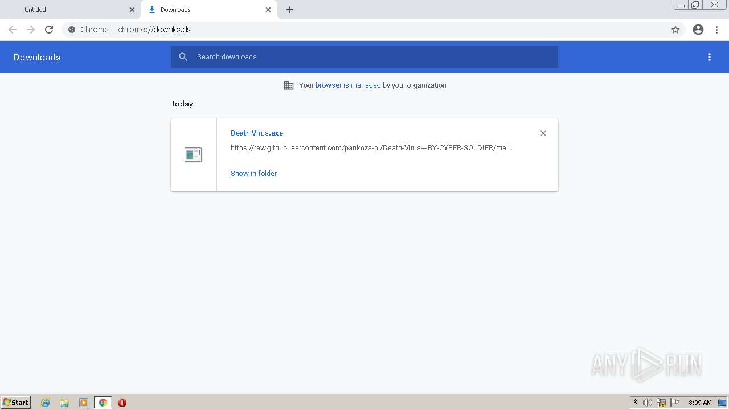Click the Chrome site info icon
729x410 pixels.
72,30
